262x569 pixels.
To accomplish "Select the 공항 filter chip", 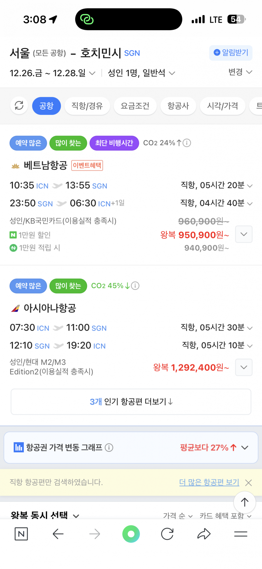I will point(46,106).
